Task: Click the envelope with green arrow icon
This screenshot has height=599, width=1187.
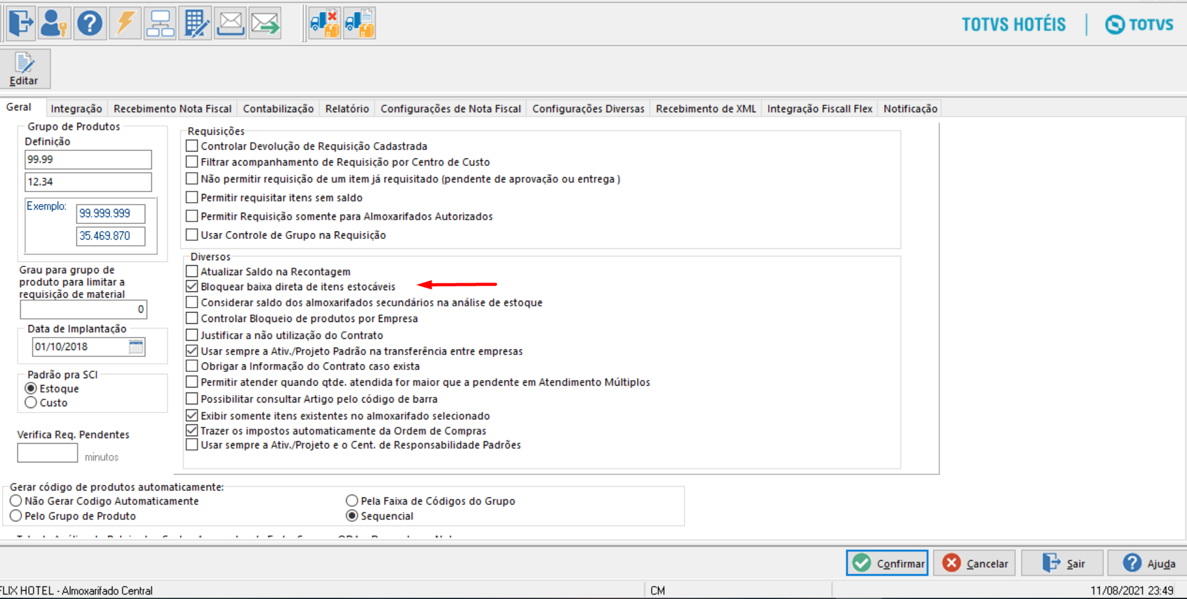Action: pos(265,24)
